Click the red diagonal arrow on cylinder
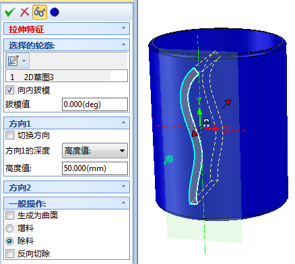Viewport: 295px width, 264px height. coord(226,104)
